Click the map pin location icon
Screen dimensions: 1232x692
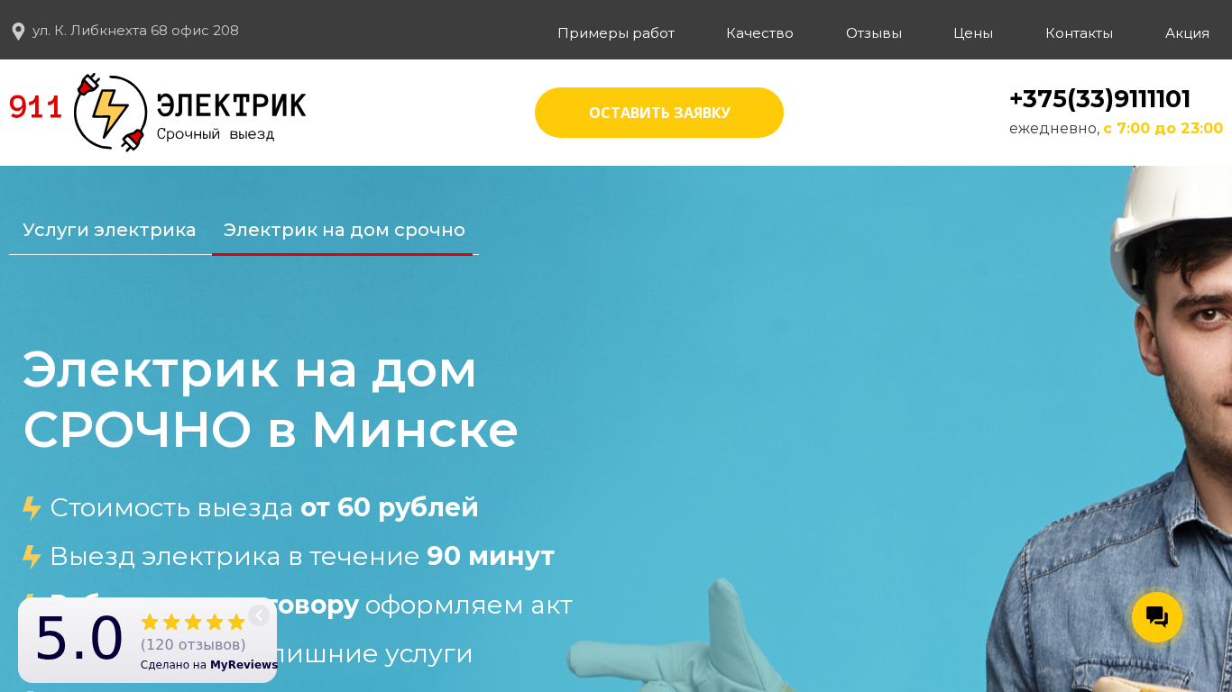coord(18,32)
